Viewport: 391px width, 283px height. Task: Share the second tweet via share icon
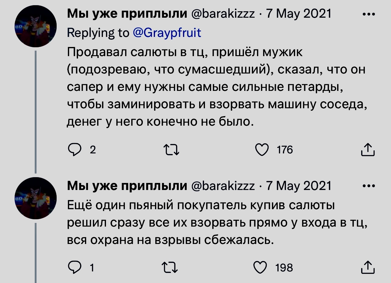coord(368,267)
